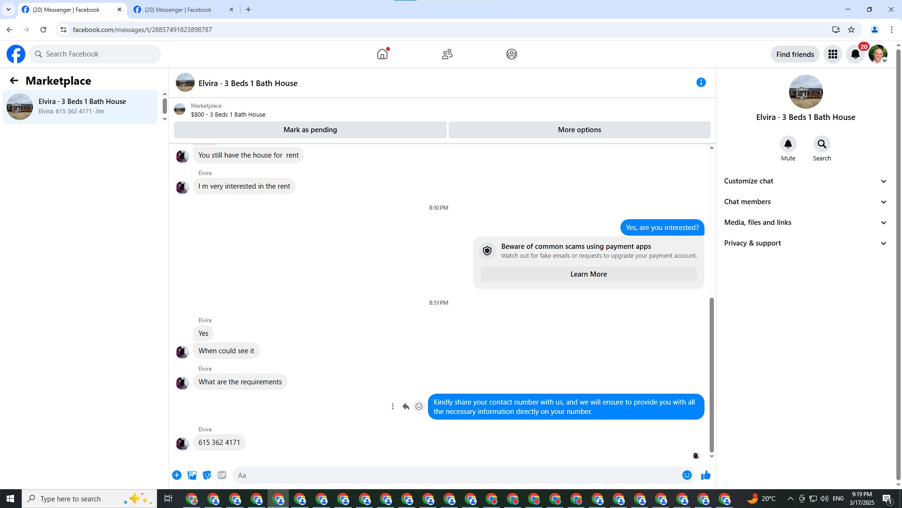902x508 pixels.
Task: Open the account profile picture menu
Action: [x=878, y=54]
